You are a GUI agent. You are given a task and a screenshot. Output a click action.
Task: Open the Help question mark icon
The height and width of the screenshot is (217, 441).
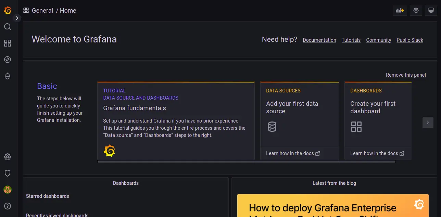tap(8, 206)
